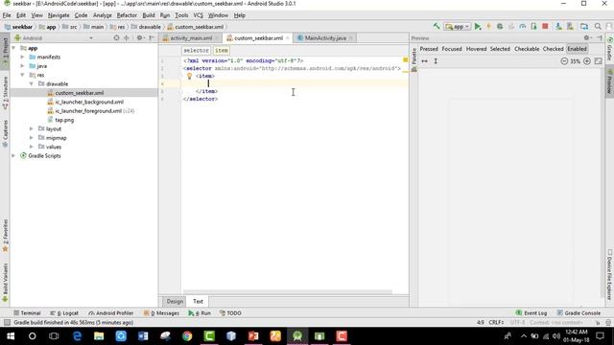Toggle the Selected preview state
Image resolution: width=614 pixels, height=345 pixels.
click(x=500, y=49)
